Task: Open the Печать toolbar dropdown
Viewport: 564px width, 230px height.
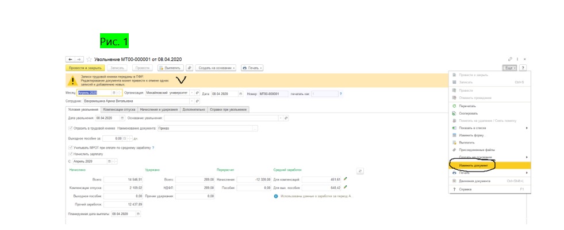Action: pos(252,68)
